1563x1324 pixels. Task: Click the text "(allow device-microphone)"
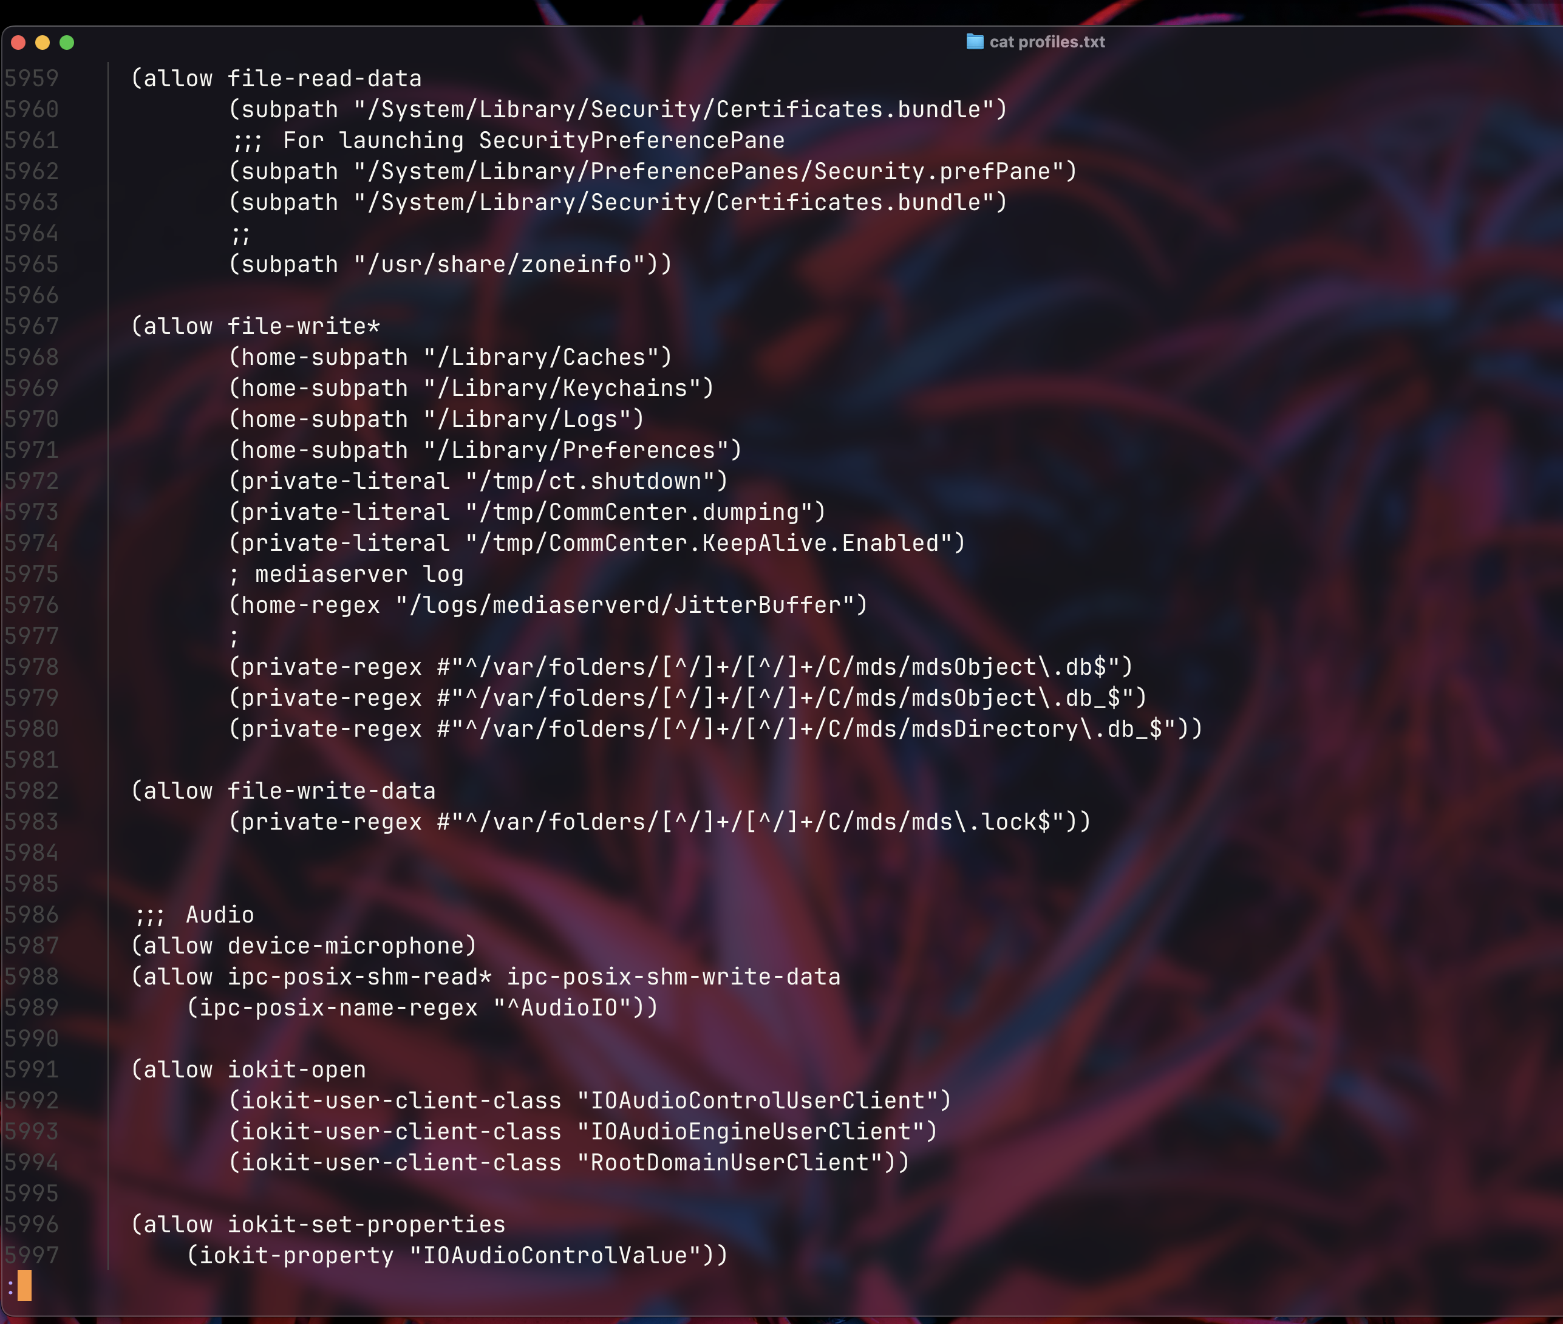[304, 946]
